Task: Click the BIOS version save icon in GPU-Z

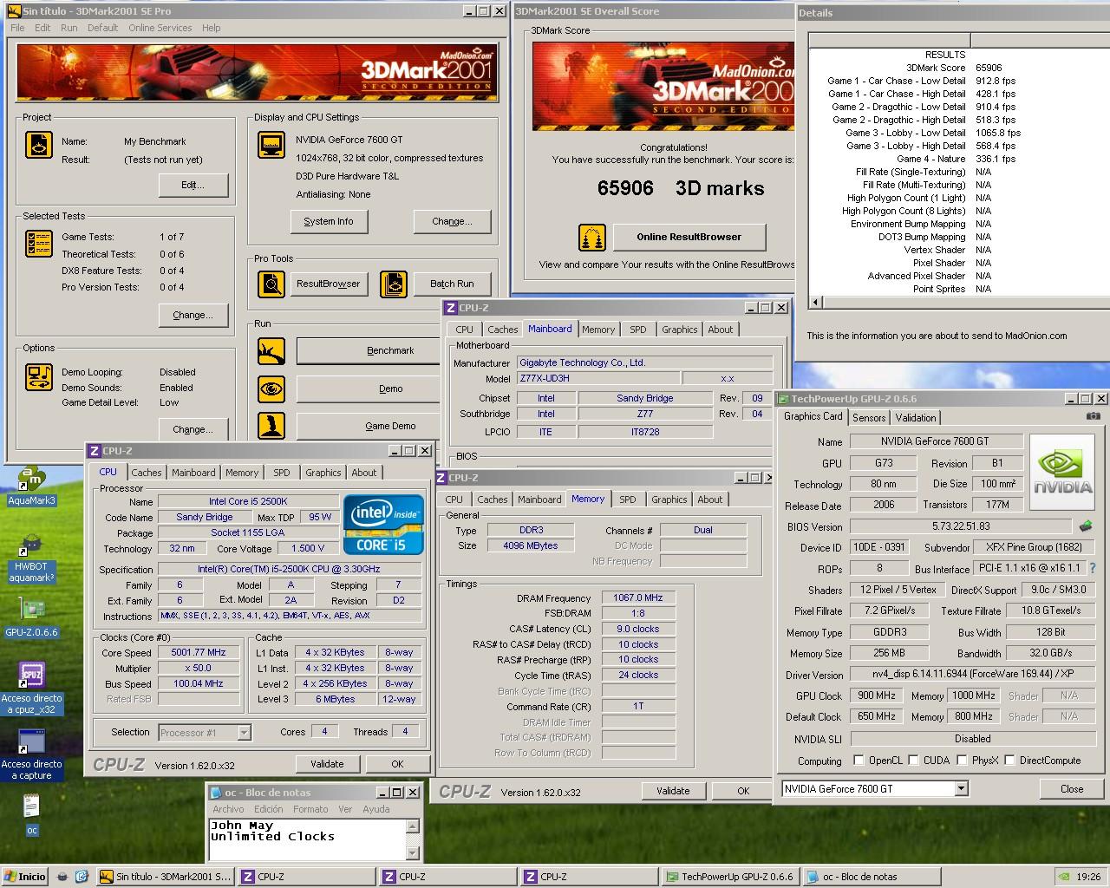Action: pyautogui.click(x=1085, y=526)
